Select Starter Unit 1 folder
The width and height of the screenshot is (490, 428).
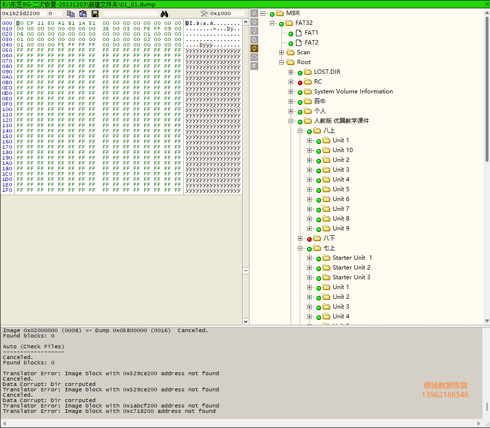point(352,258)
